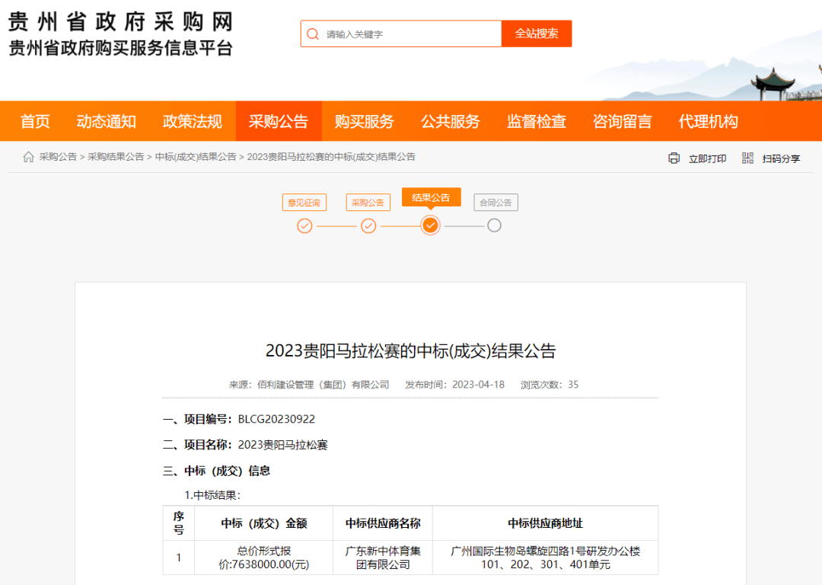Click the supplier address cell

(545, 558)
